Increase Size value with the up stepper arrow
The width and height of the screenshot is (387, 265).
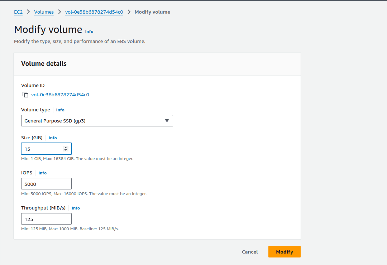pos(66,147)
